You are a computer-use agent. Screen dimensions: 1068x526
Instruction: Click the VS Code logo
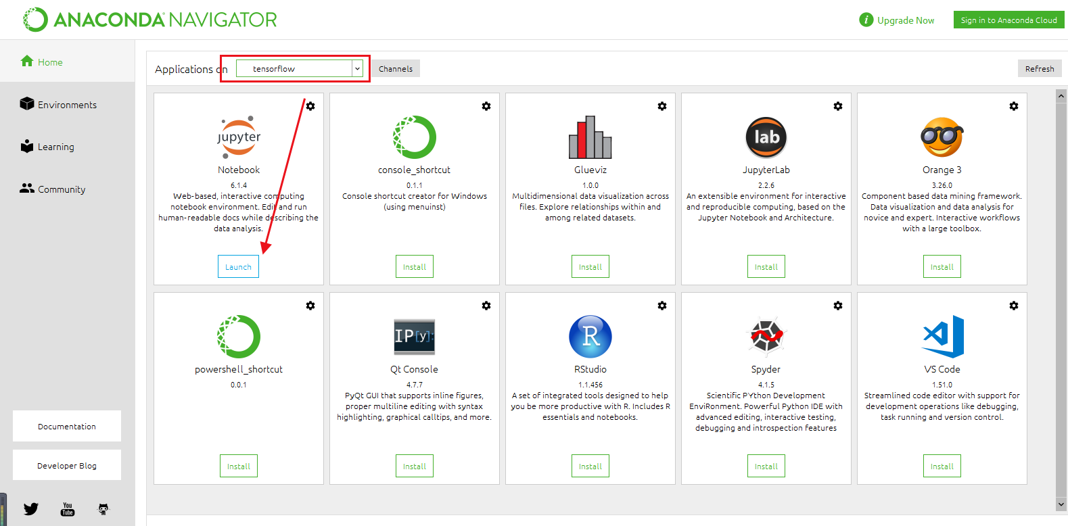942,337
